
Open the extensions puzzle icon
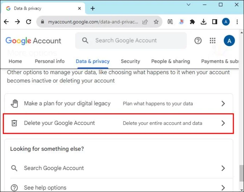(x=192, y=22)
